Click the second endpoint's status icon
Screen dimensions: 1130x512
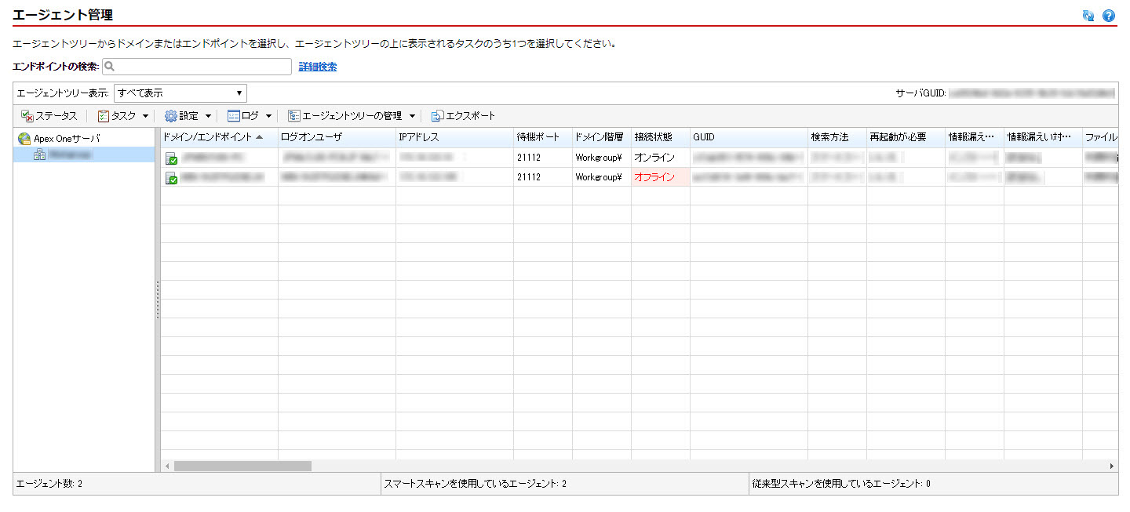coord(171,178)
